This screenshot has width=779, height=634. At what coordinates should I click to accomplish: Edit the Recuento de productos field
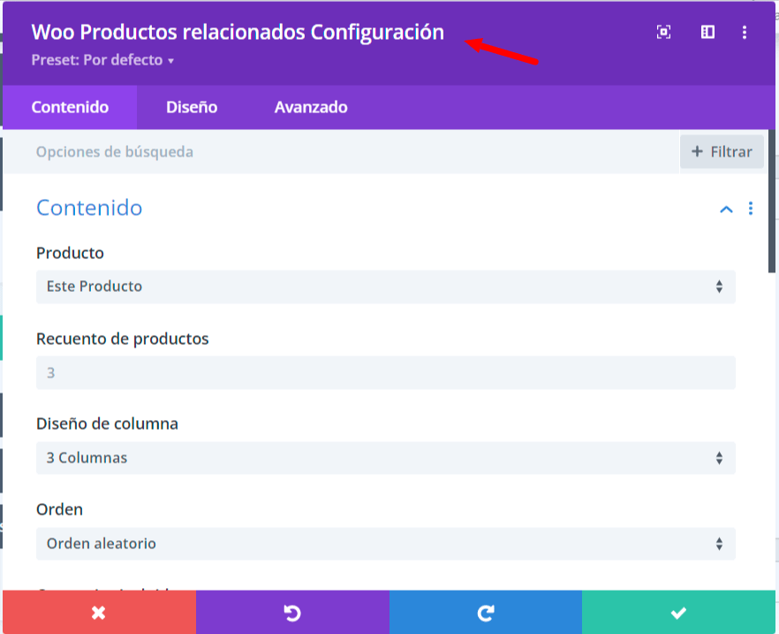pyautogui.click(x=385, y=372)
